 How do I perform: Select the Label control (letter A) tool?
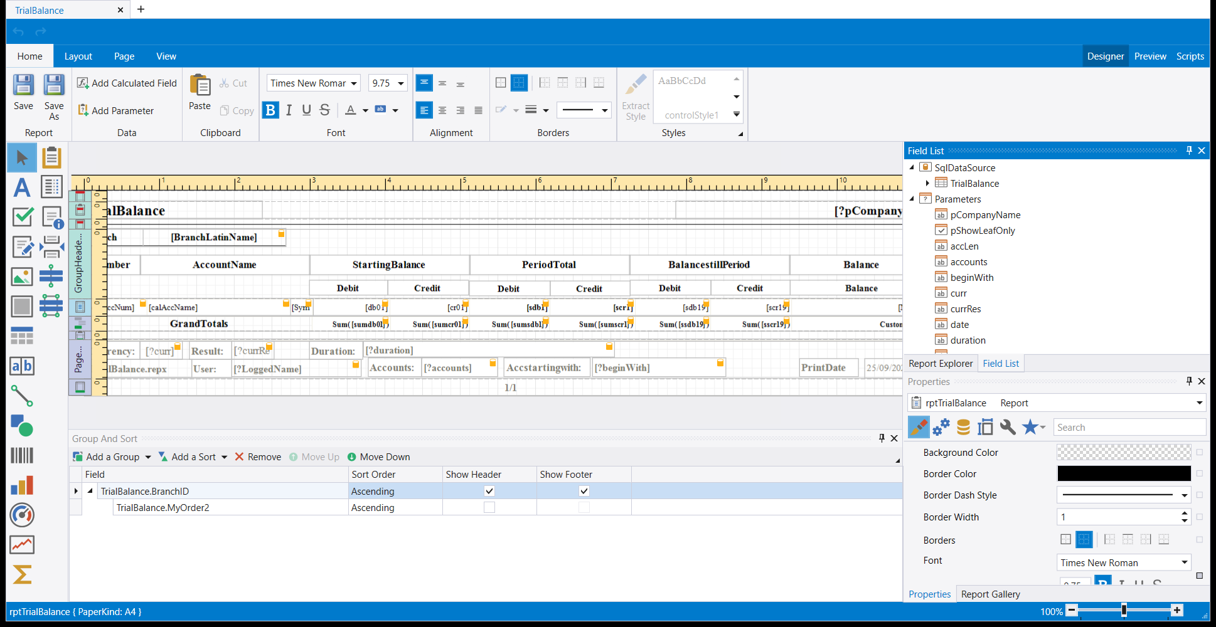[x=22, y=187]
